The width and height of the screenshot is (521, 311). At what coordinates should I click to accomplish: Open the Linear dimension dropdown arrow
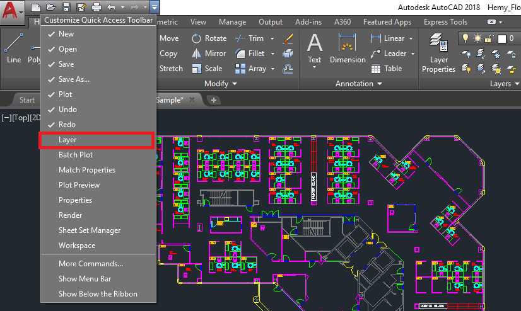point(411,38)
